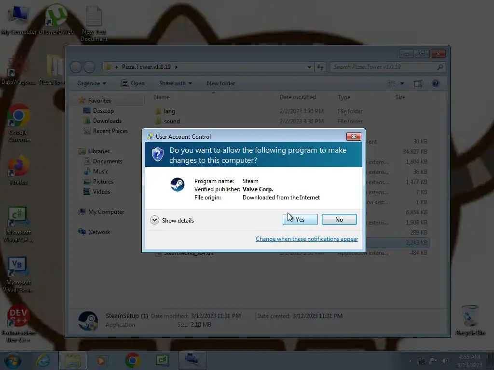Show hidden icons arrow in system tray

[410, 361]
